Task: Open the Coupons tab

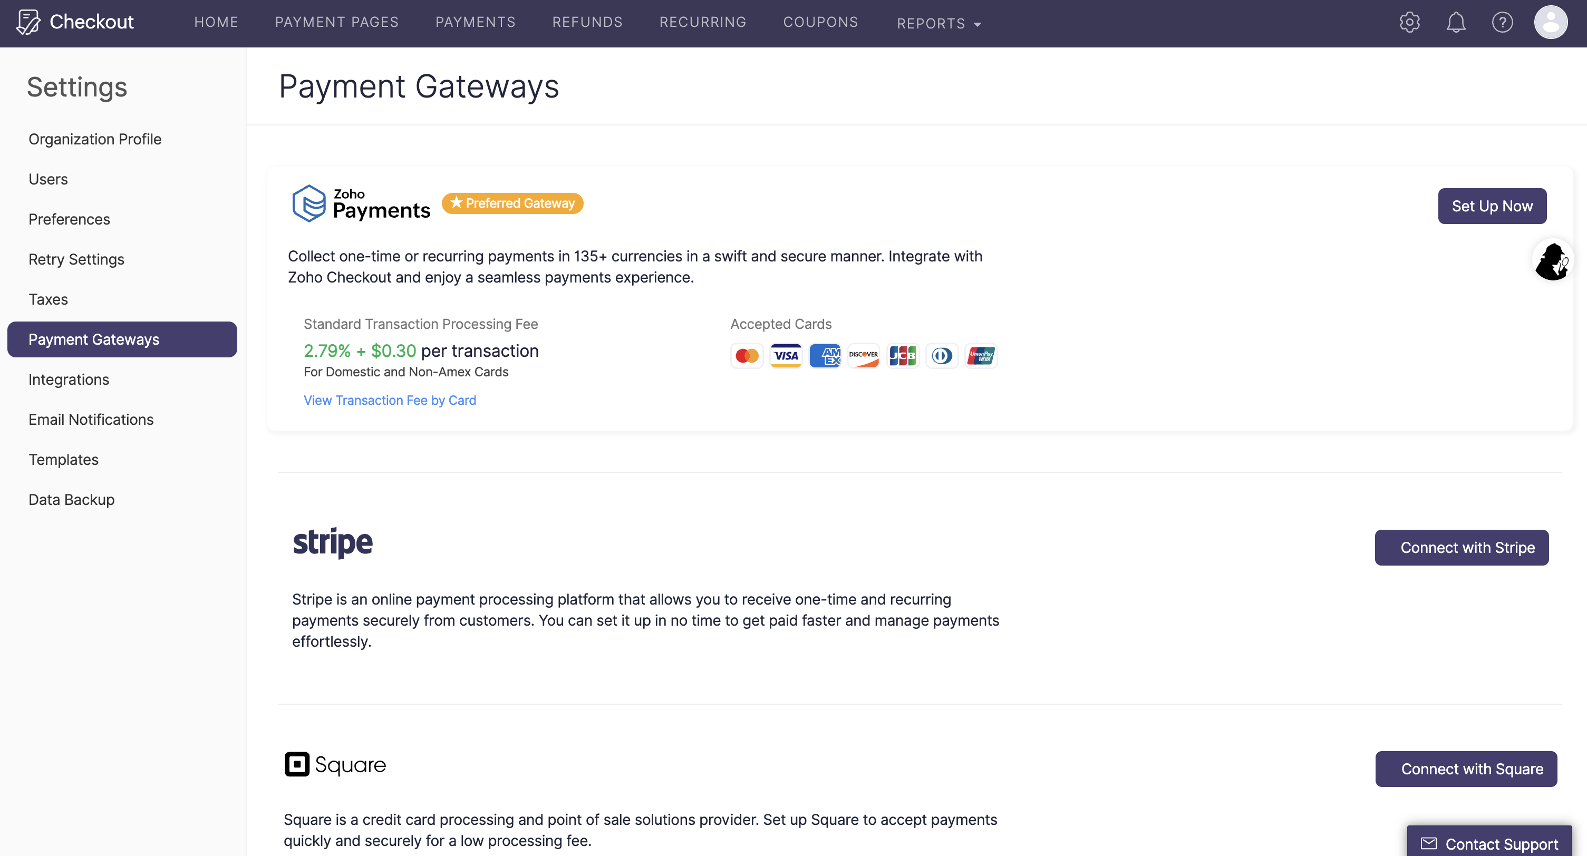Action: click(820, 22)
